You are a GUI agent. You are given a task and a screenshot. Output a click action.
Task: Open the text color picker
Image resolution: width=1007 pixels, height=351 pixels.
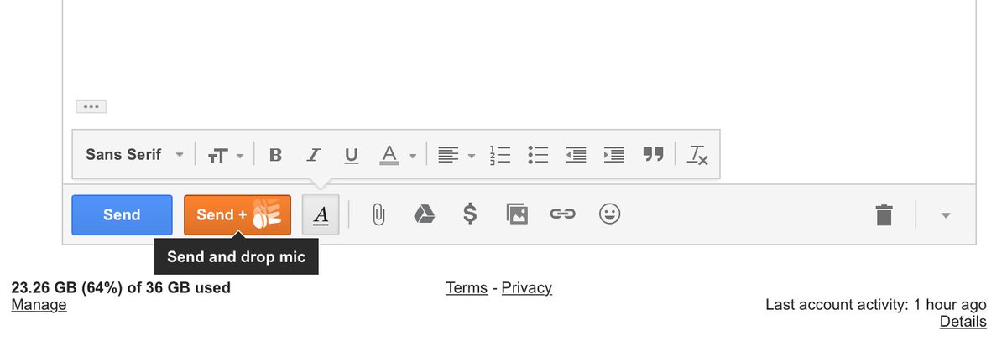398,155
